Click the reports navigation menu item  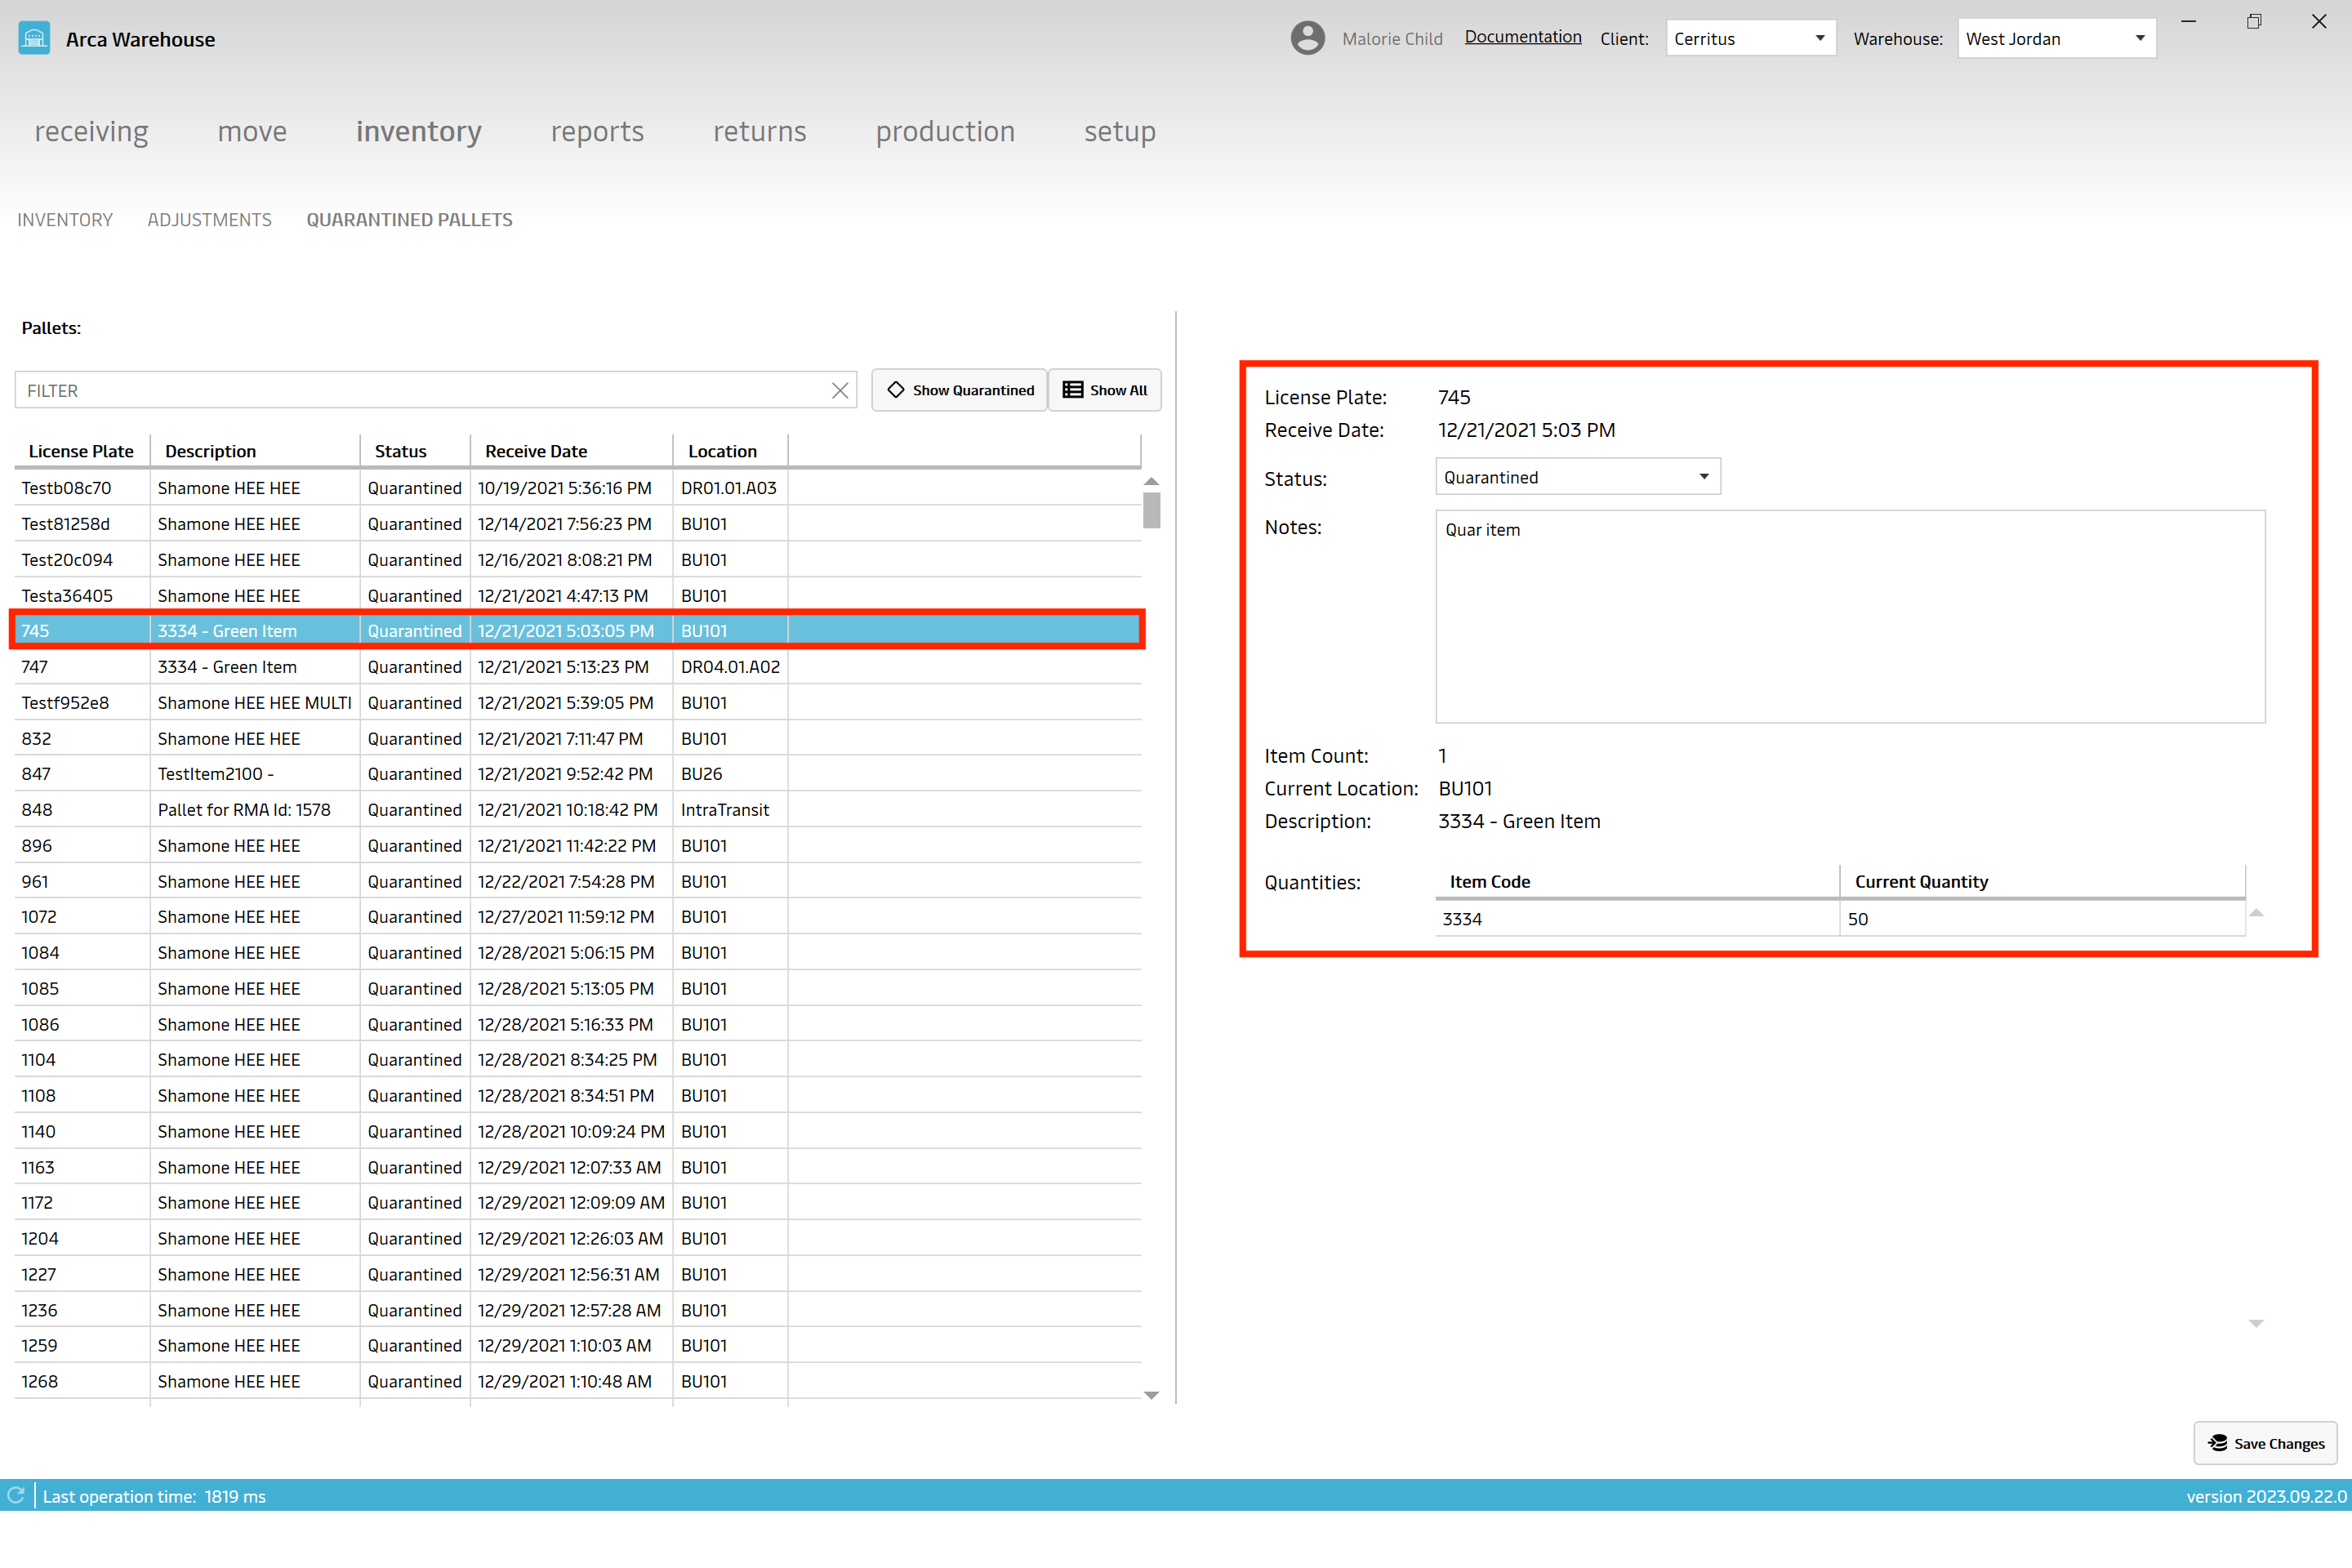coord(597,131)
